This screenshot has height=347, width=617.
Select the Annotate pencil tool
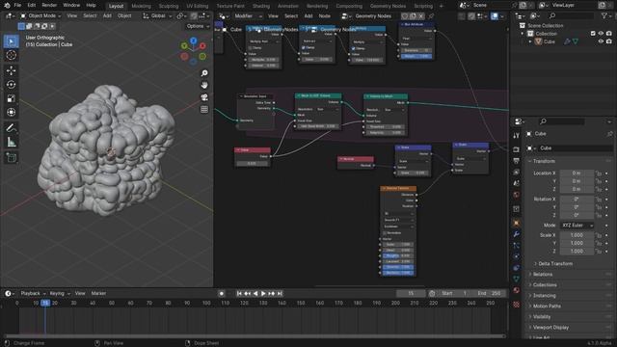coord(11,128)
